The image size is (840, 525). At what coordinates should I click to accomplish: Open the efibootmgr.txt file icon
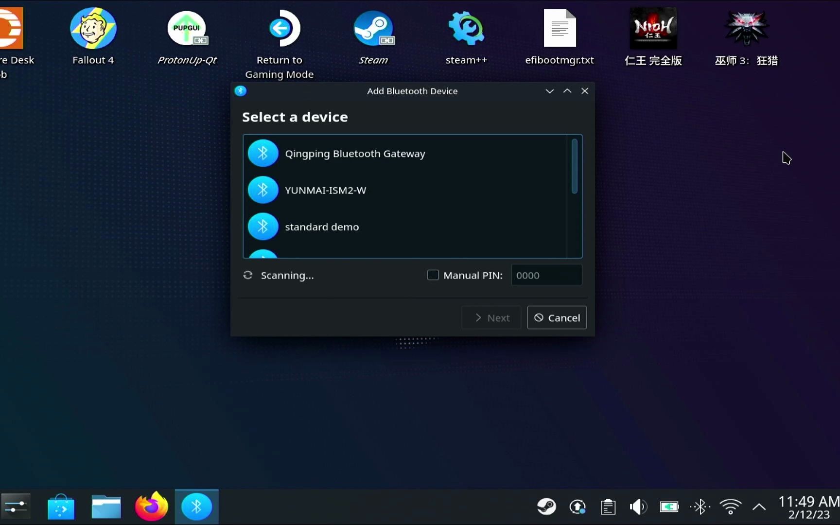pos(560,36)
